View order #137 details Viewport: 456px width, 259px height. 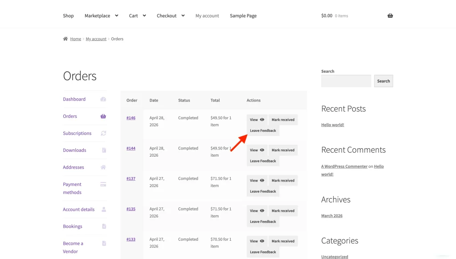[257, 181]
